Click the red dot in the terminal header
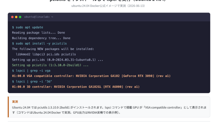218x122 pixels. (x=12, y=17)
